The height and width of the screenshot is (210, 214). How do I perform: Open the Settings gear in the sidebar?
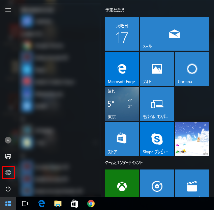(8, 173)
